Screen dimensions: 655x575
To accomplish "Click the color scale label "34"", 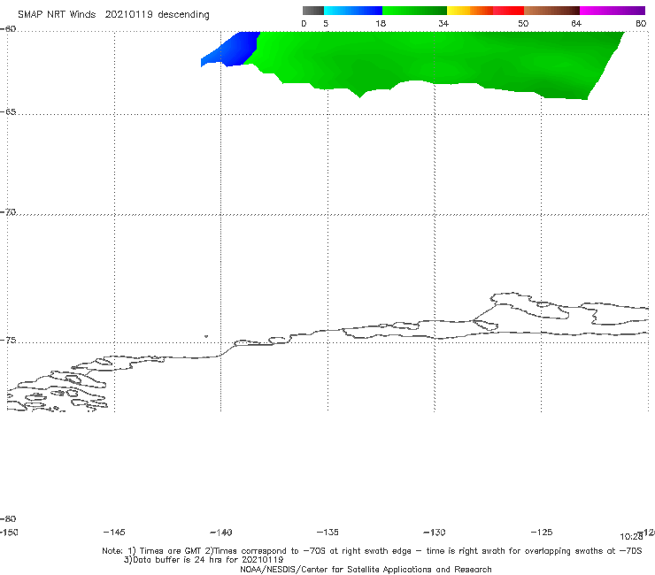I will click(443, 24).
